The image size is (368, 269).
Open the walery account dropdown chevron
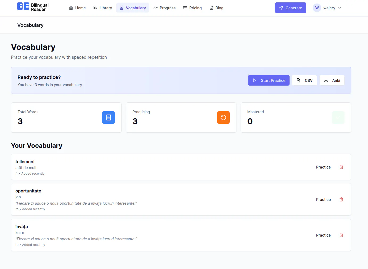coord(340,8)
